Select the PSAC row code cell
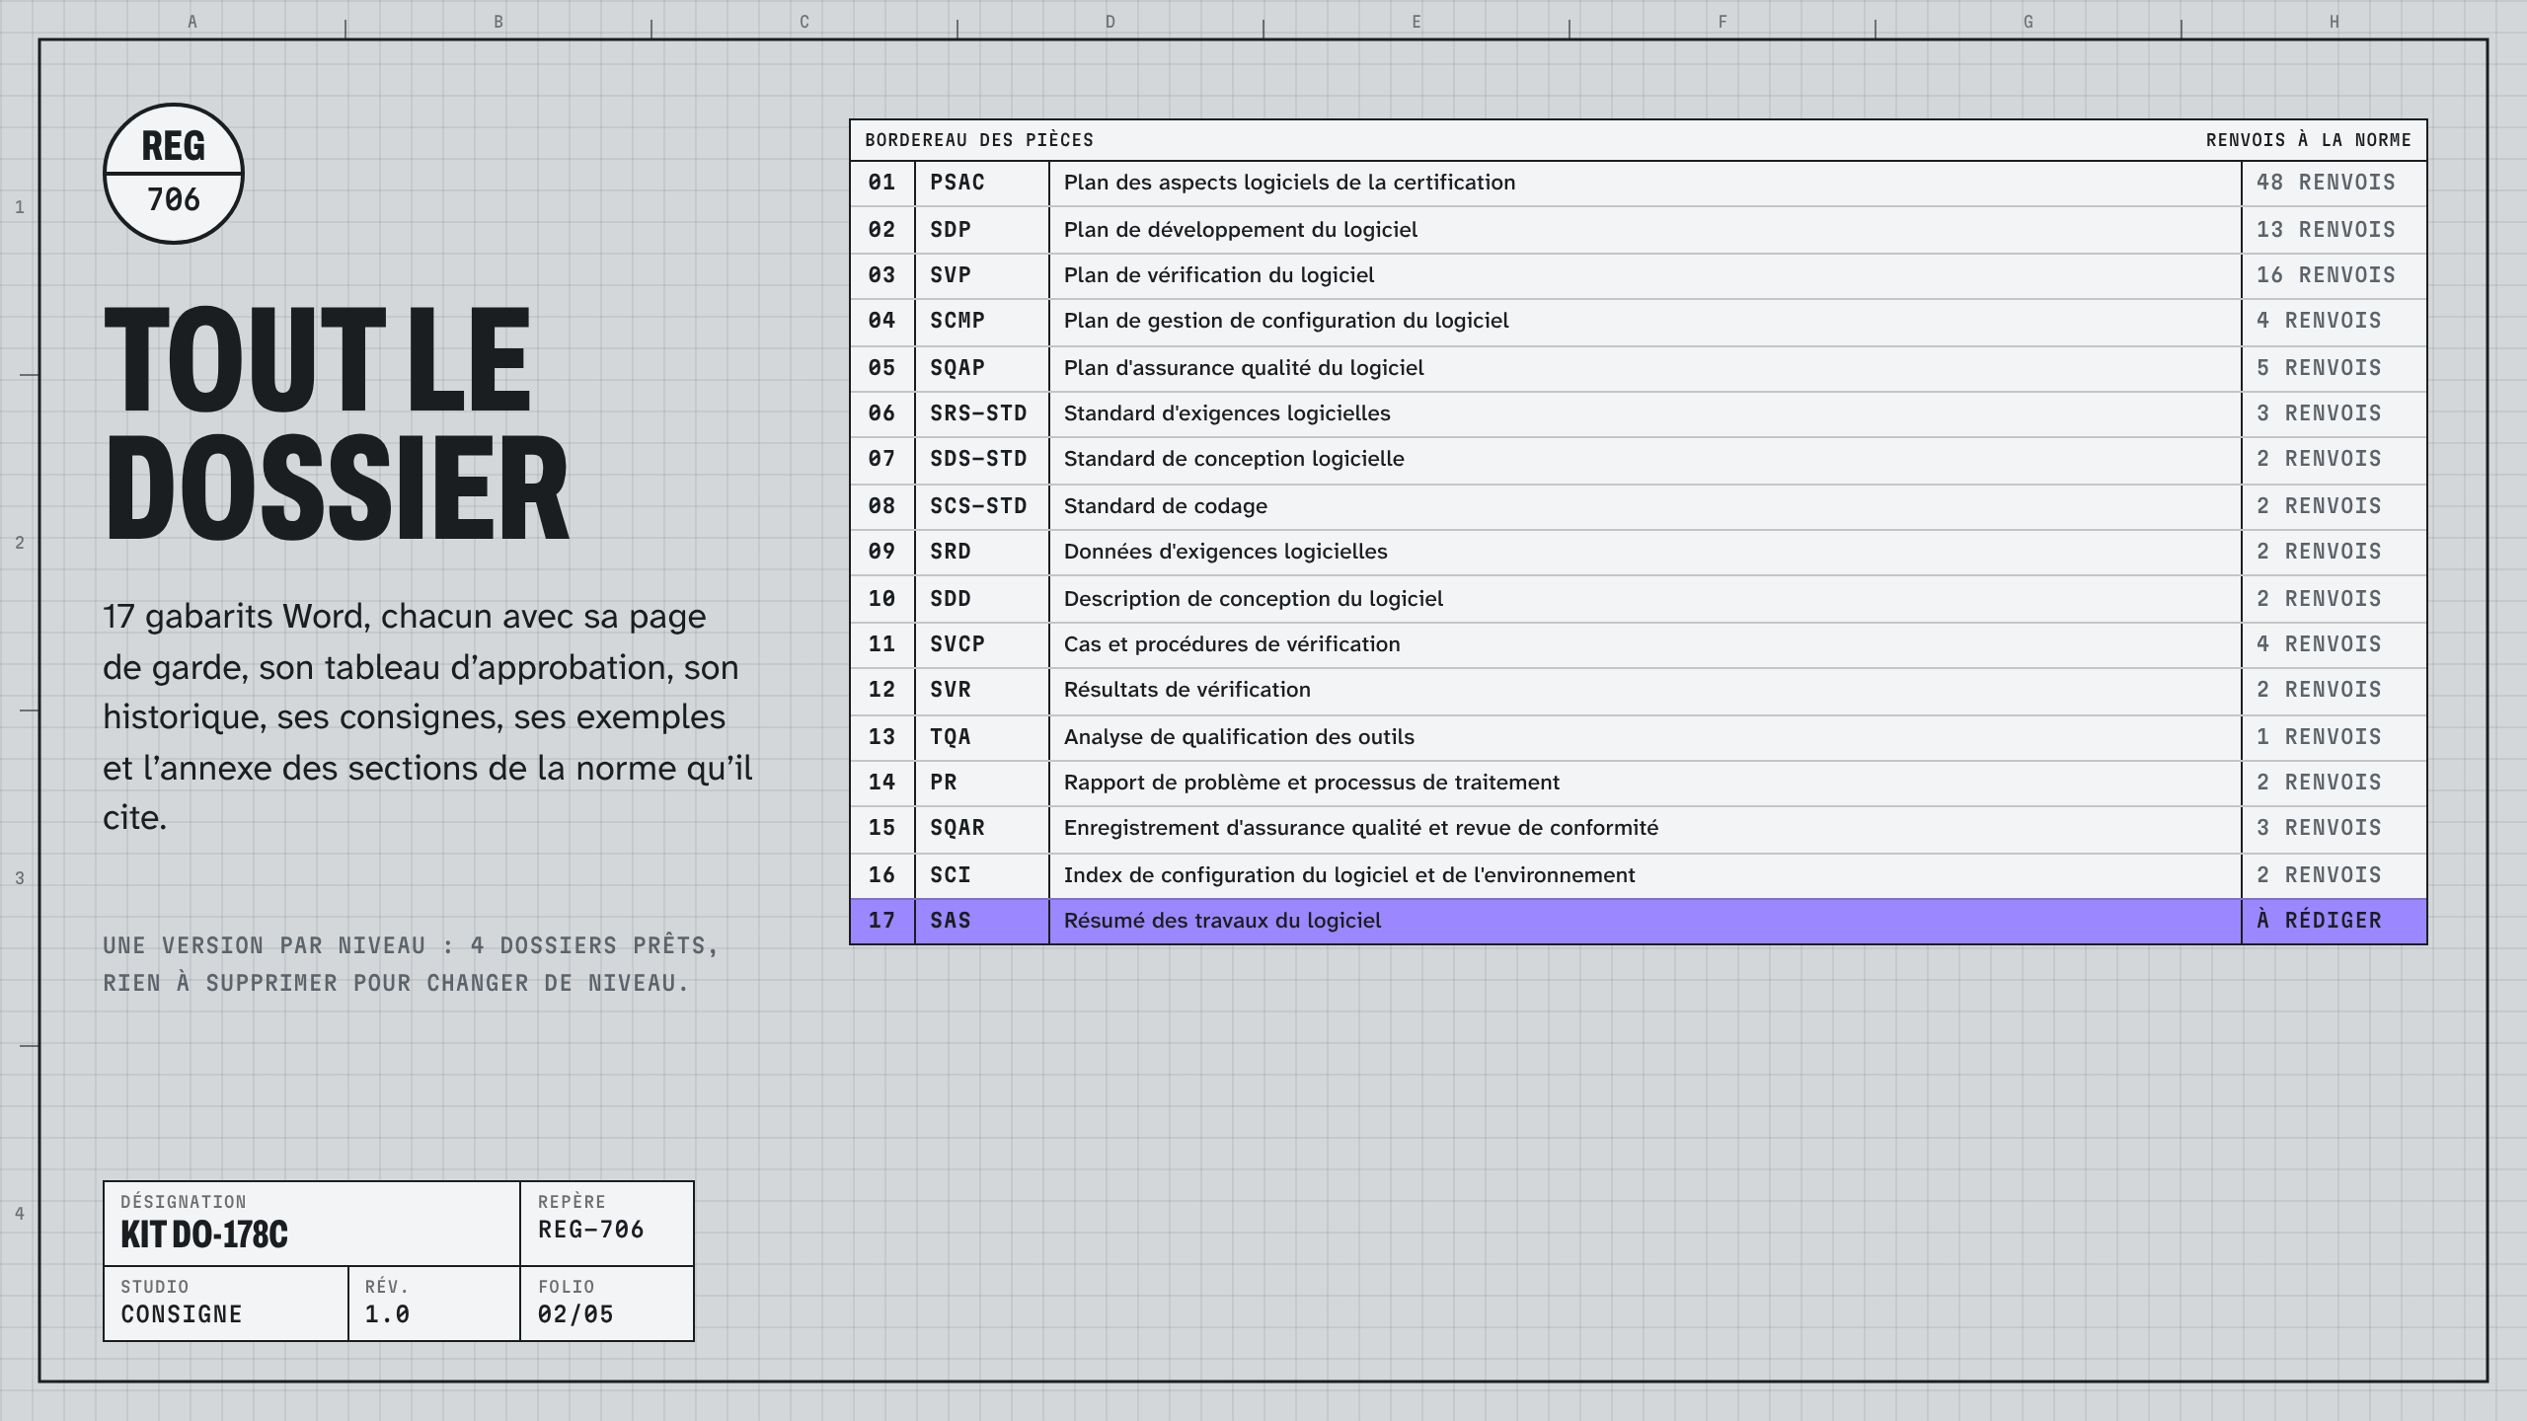This screenshot has height=1421, width=2527. [x=982, y=183]
